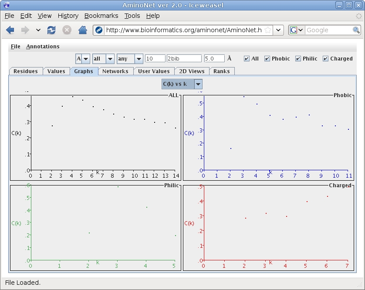Click the Stop loading icon
The width and height of the screenshot is (365, 290).
(x=67, y=30)
